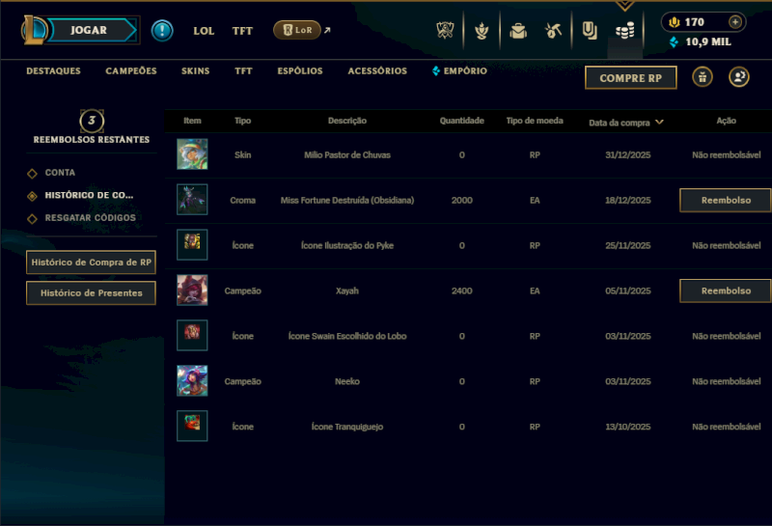This screenshot has height=526, width=772.
Task: Click 'Miss Fortune Destruída (Obsidiana)' text
Action: [x=347, y=201]
